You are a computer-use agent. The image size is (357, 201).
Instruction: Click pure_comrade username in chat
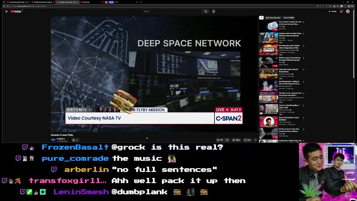(x=75, y=158)
